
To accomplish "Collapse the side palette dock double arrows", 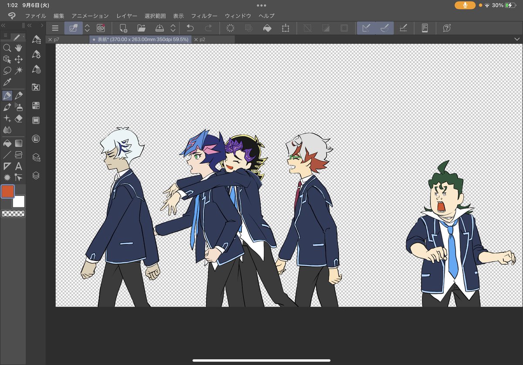I will pyautogui.click(x=30, y=26).
